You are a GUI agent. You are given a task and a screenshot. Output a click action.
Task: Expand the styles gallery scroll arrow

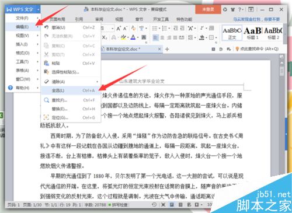(285, 34)
